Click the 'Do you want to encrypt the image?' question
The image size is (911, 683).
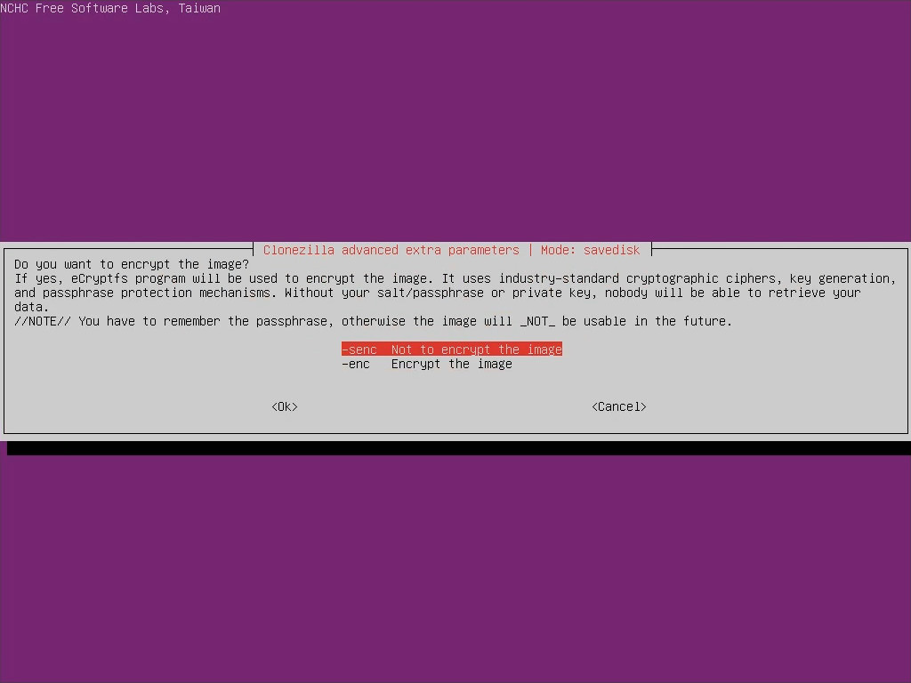(x=132, y=264)
